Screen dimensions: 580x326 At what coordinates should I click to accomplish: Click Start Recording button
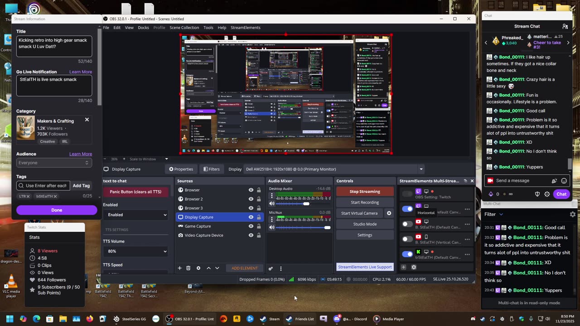[x=365, y=202]
